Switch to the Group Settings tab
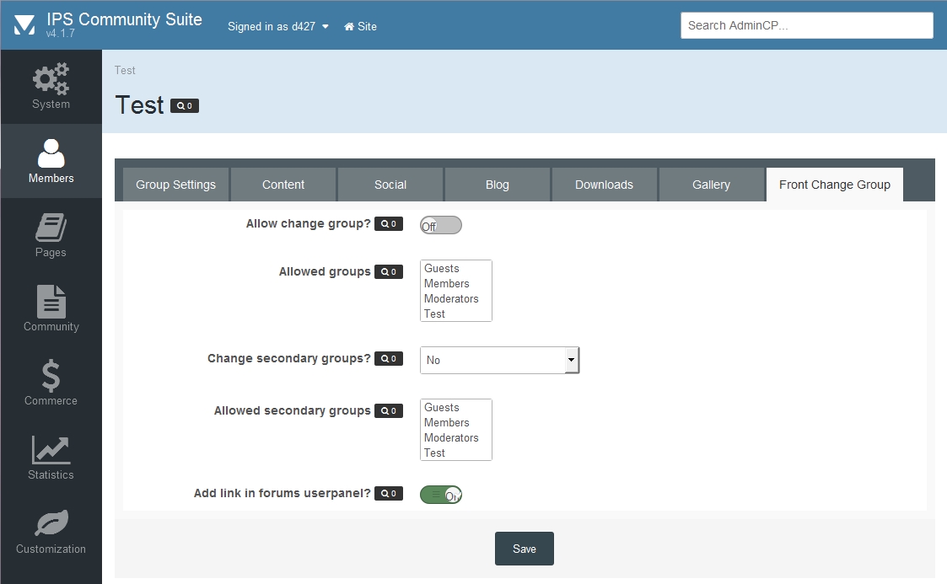The width and height of the screenshot is (947, 584). click(x=175, y=185)
